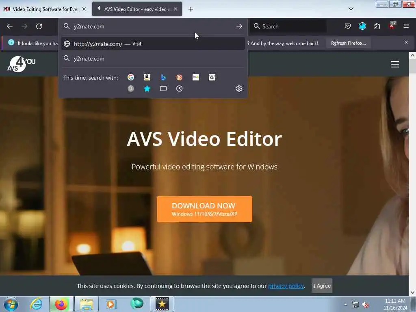Select the AVS Video Editor tab
Image resolution: width=416 pixels, height=312 pixels.
tap(137, 9)
